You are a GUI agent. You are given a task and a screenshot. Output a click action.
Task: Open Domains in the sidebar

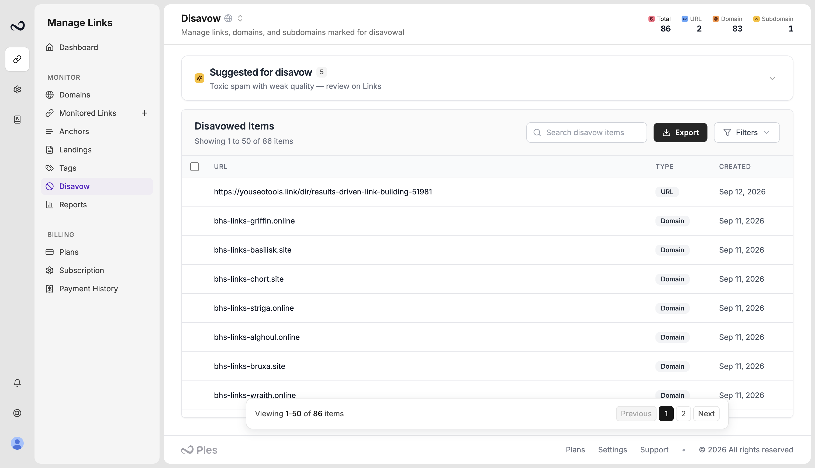point(97,95)
